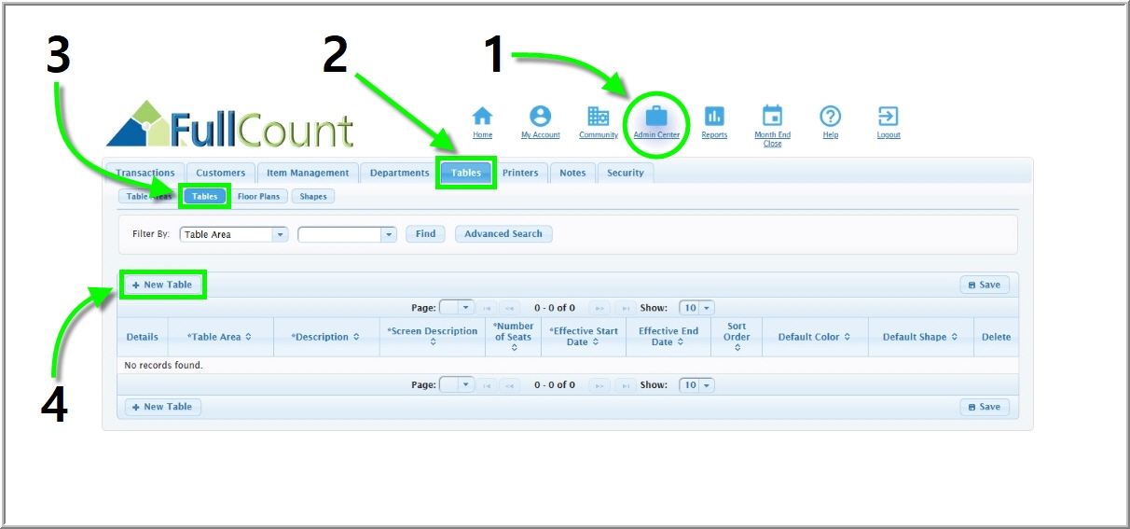This screenshot has height=529, width=1130.
Task: Click Month End Close calendar icon
Action: tap(772, 117)
